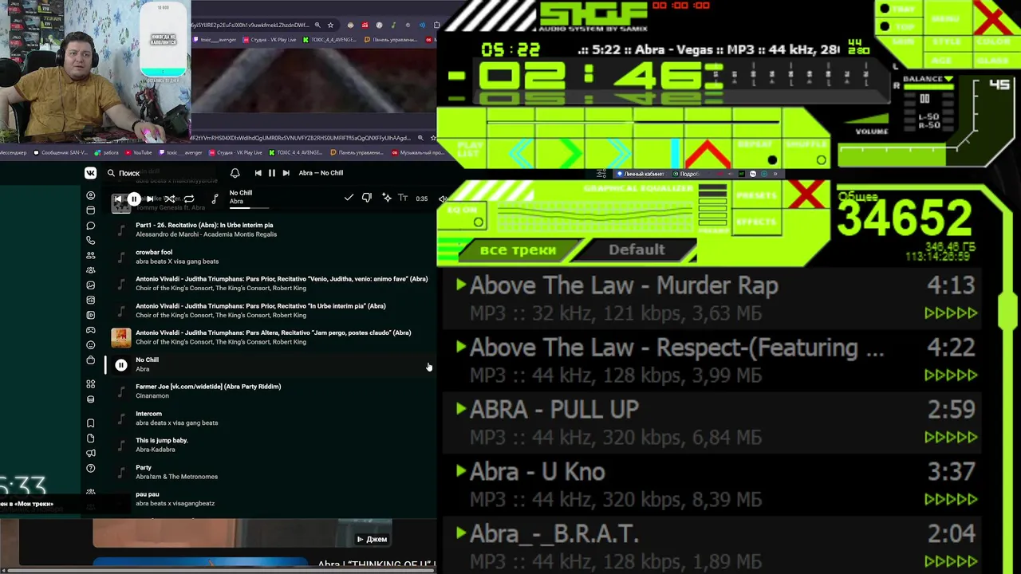Open AIMP PLAY LIST button

[x=471, y=151]
